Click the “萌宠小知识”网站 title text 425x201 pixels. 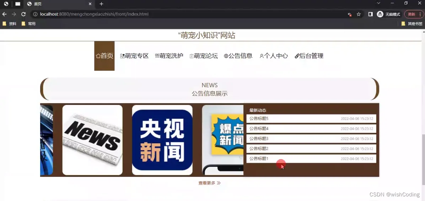coord(206,35)
